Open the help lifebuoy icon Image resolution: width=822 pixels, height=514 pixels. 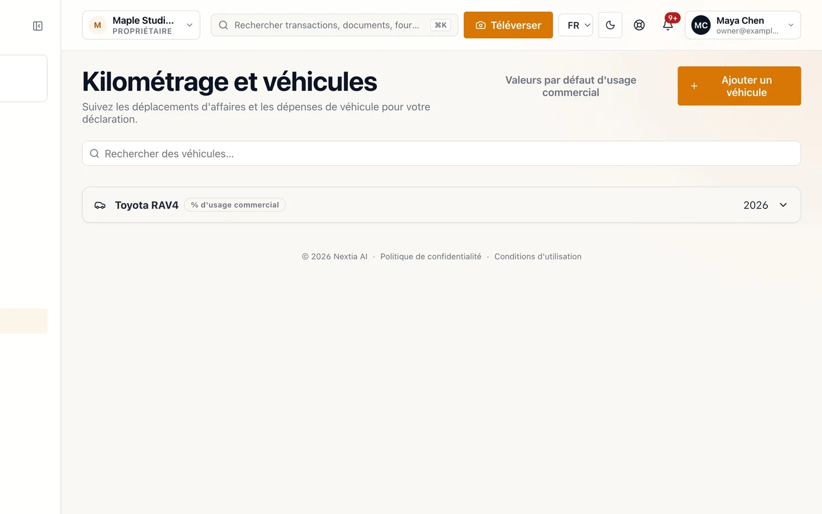[639, 25]
